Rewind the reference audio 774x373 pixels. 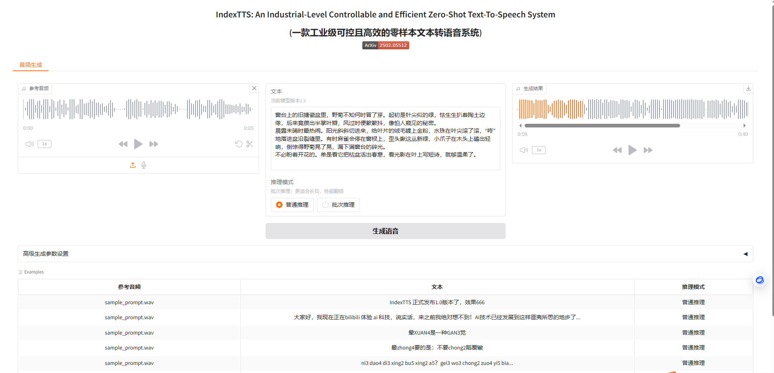(123, 144)
